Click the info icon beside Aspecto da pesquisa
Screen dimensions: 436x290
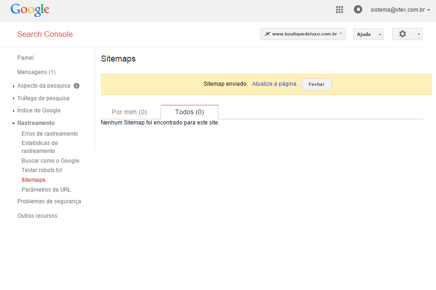coord(76,86)
